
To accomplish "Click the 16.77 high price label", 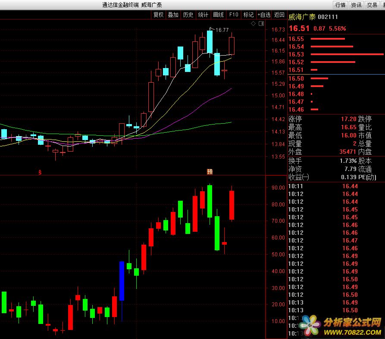I will tap(222, 30).
